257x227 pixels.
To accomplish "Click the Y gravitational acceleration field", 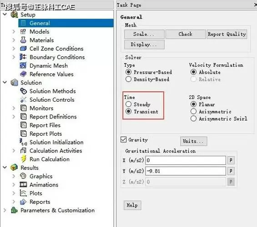I will click(186, 171).
